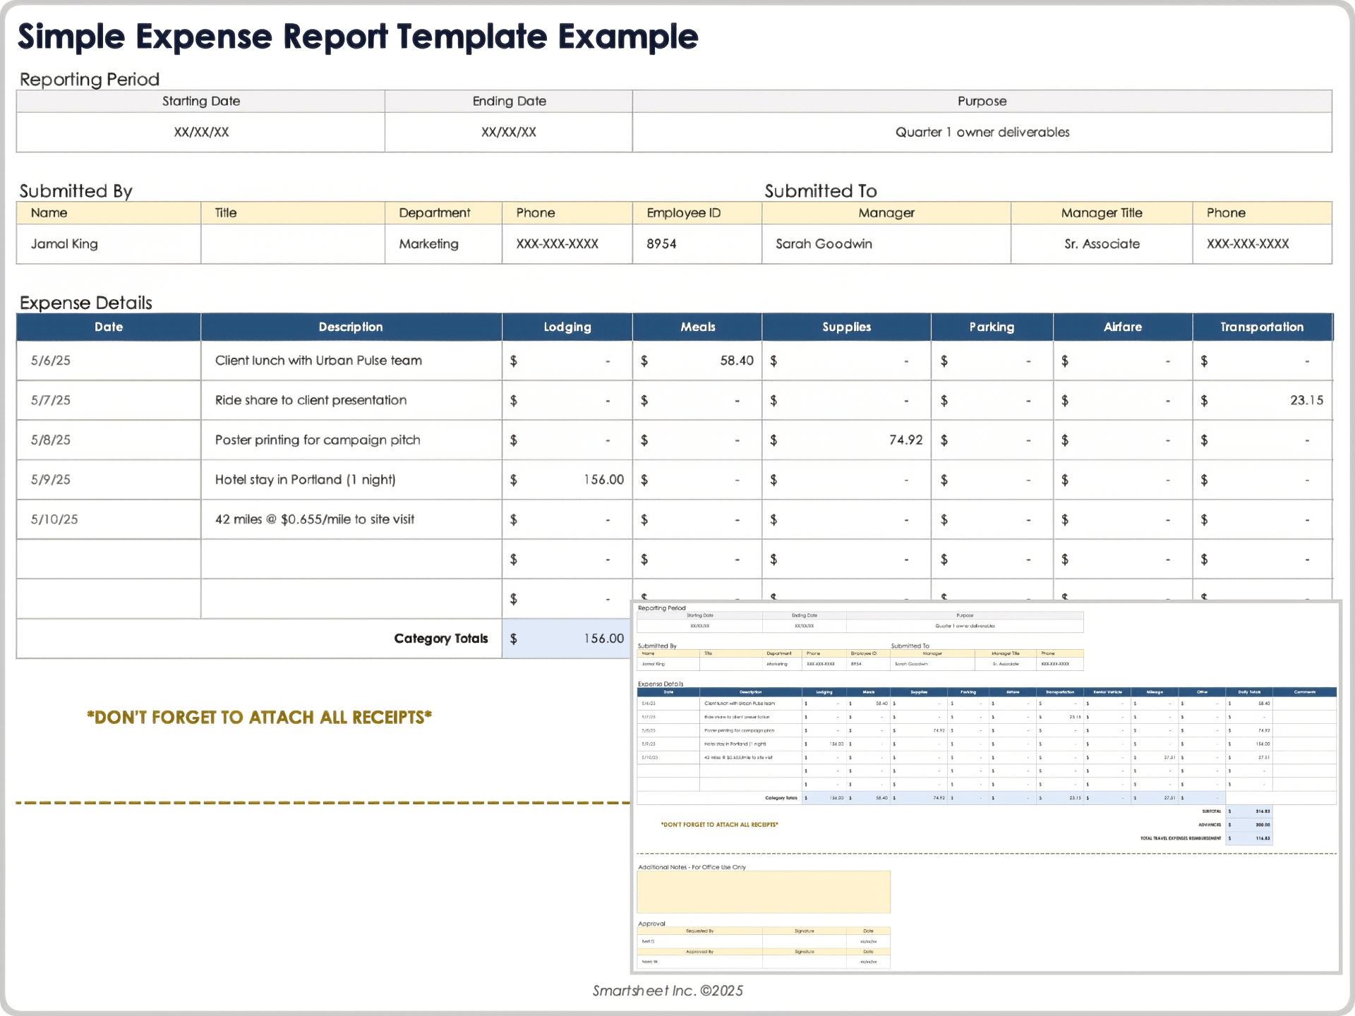The width and height of the screenshot is (1355, 1016).
Task: Click the Ending Date XX/XX/XX cell
Action: click(x=507, y=132)
